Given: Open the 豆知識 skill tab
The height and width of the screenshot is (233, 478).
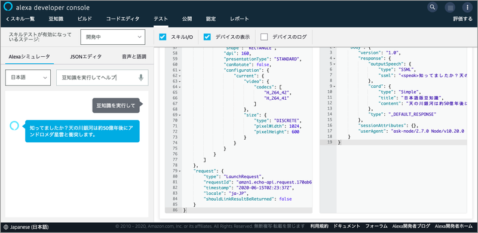Looking at the screenshot, I should pos(56,19).
